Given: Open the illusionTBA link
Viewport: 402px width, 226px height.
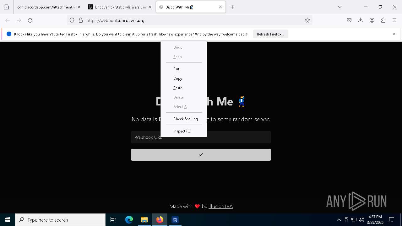Looking at the screenshot, I should pyautogui.click(x=220, y=206).
